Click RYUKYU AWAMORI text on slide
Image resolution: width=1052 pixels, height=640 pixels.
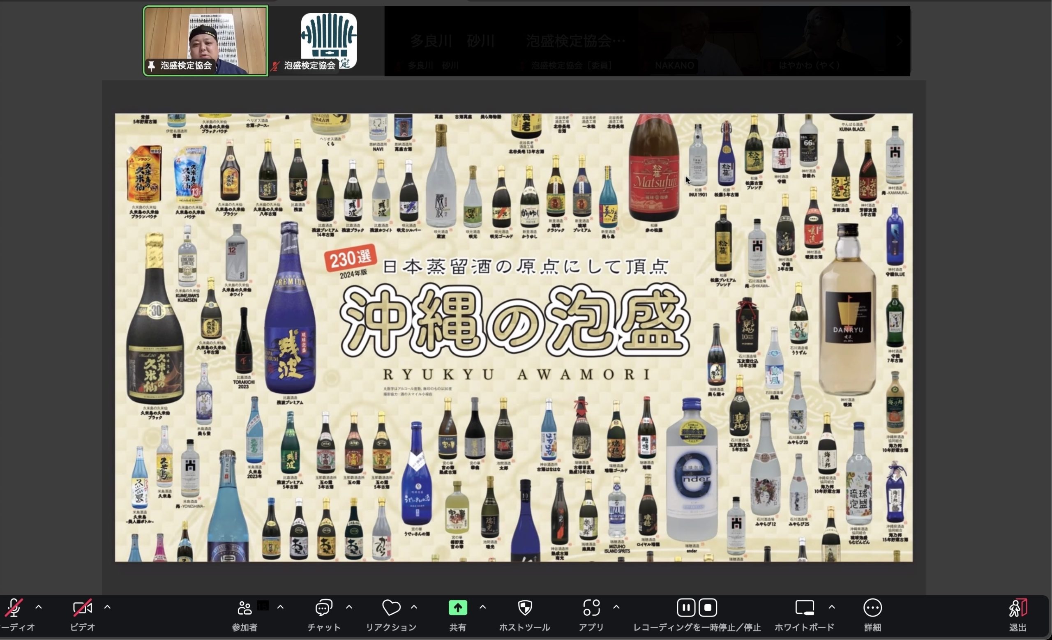pos(516,375)
